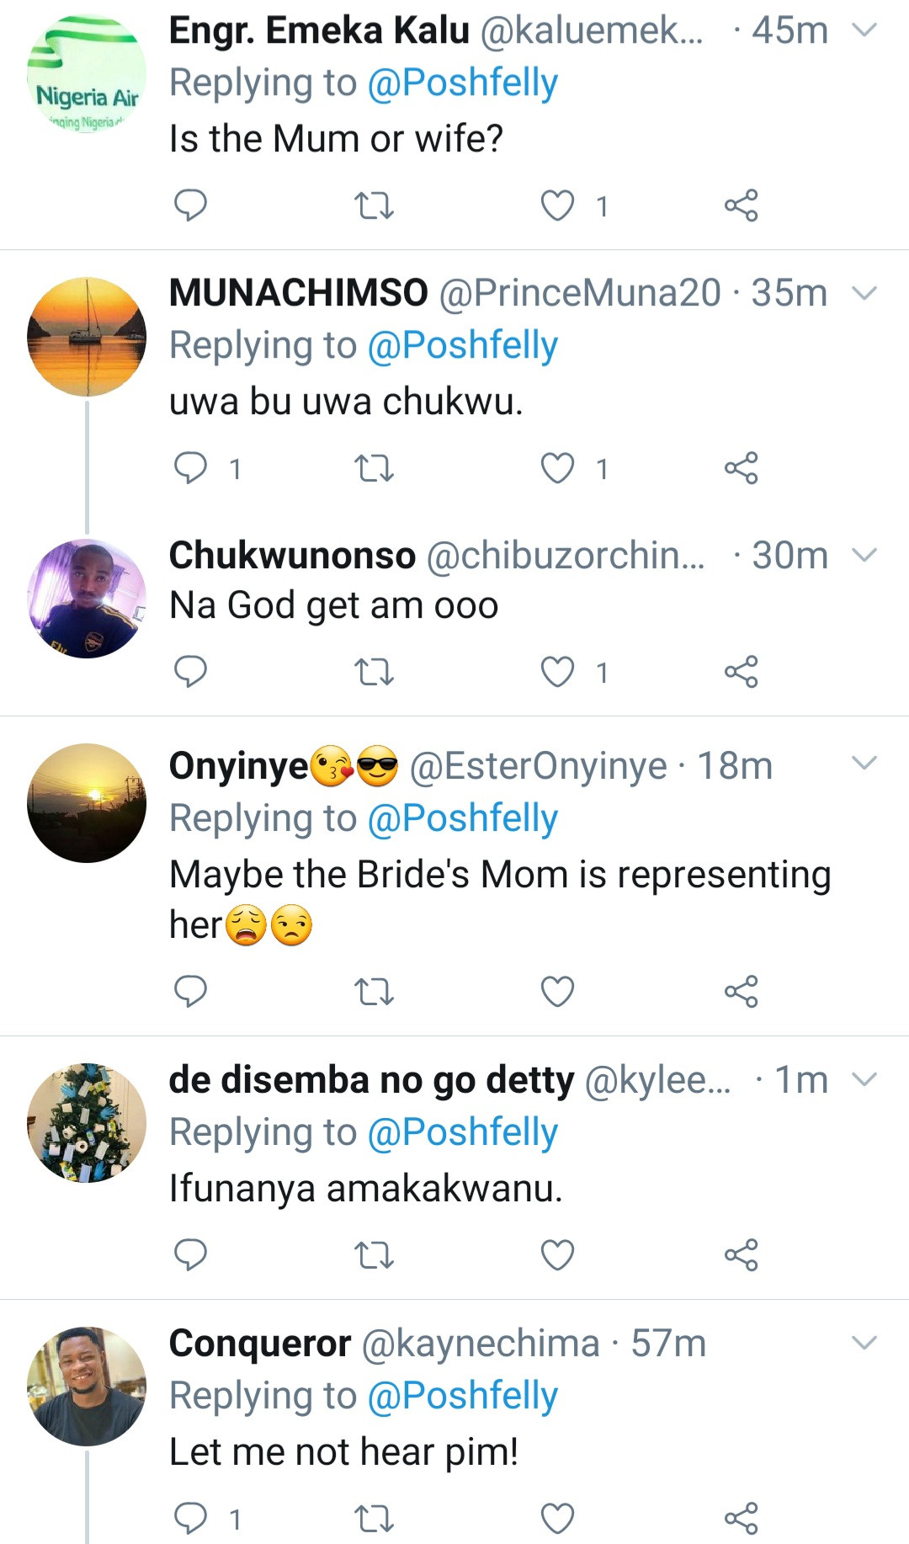This screenshot has width=909, height=1544.
Task: Share MUNACHIMSO's tweet
Action: click(x=741, y=468)
